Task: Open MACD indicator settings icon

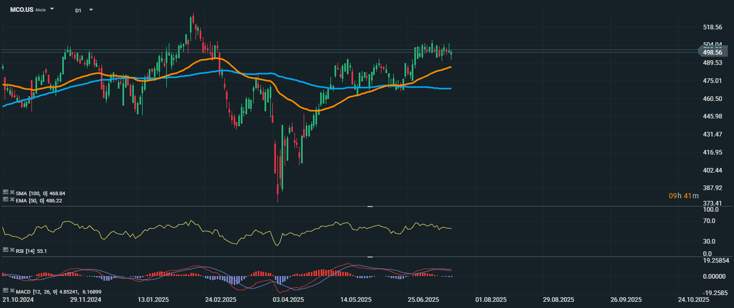Action: tap(6, 290)
